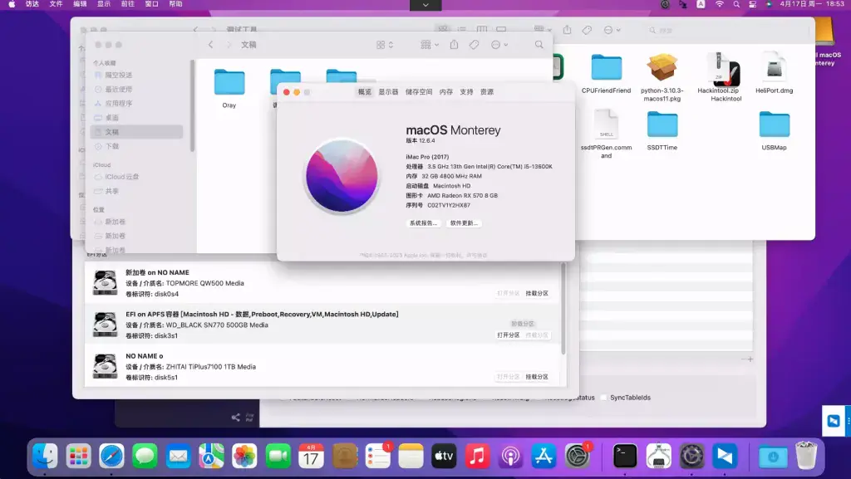Select the CPUFriendFriend folder
The image size is (851, 479).
pyautogui.click(x=606, y=74)
